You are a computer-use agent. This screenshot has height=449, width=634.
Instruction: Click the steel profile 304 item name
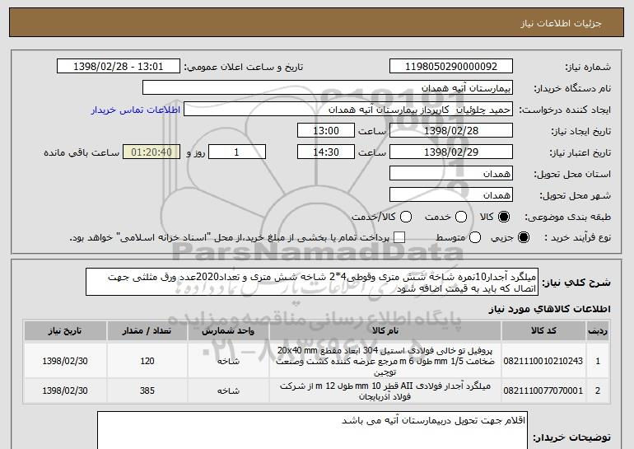pyautogui.click(x=385, y=361)
